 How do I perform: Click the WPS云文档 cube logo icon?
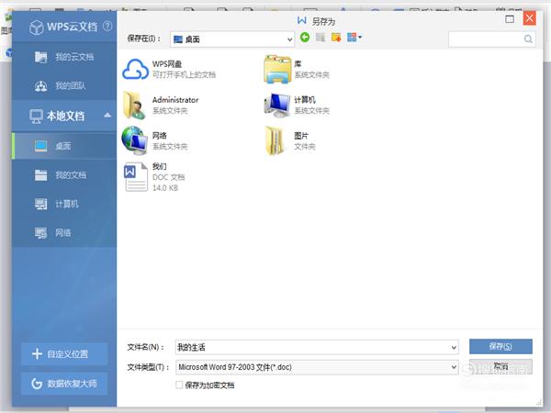point(37,27)
